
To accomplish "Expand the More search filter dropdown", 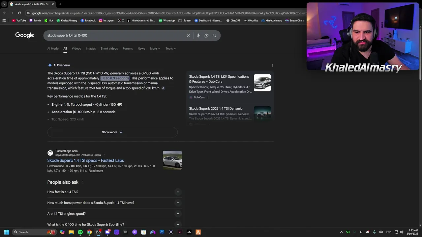I will pyautogui.click(x=155, y=49).
